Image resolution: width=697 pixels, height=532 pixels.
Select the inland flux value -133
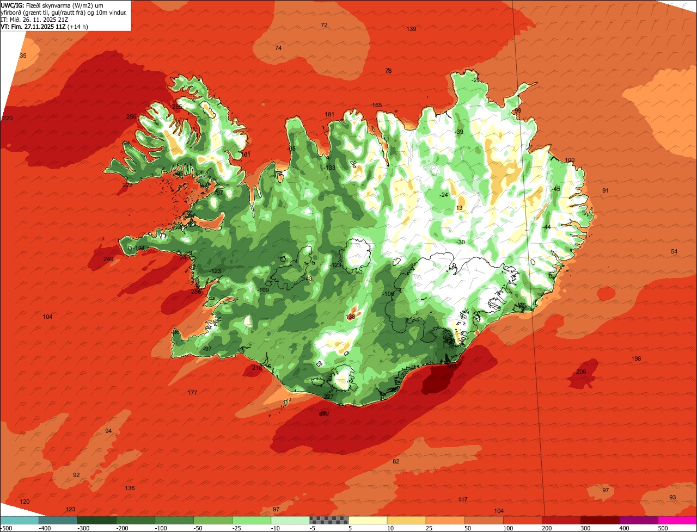coord(330,168)
